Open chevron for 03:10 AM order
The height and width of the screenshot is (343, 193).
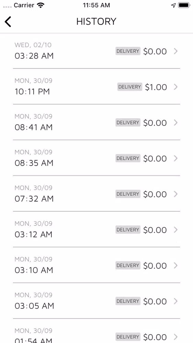point(176,265)
